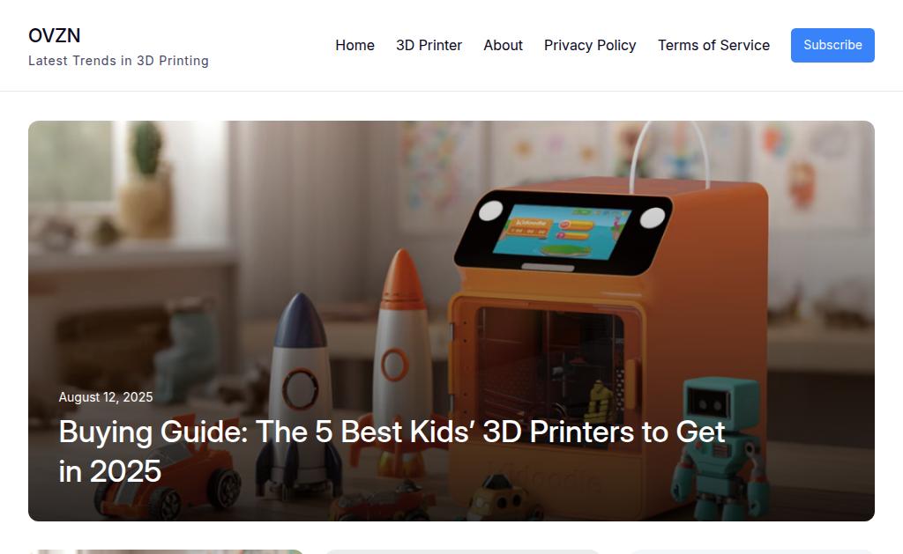The width and height of the screenshot is (903, 554).
Task: Open the partially visible bottom-middle post card
Action: [462, 551]
